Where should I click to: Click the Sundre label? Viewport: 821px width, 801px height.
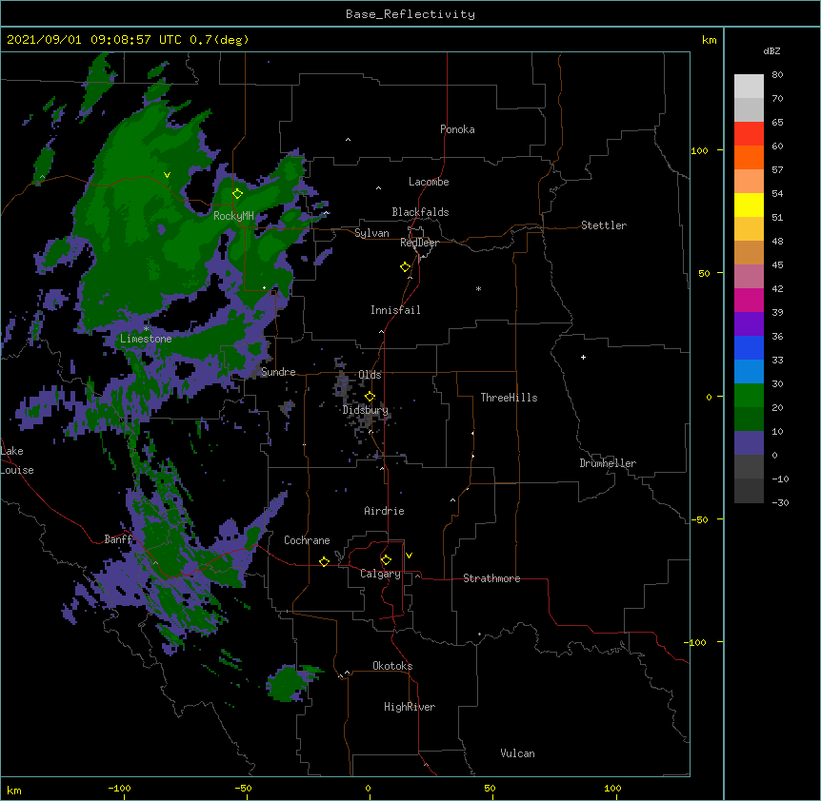point(278,372)
